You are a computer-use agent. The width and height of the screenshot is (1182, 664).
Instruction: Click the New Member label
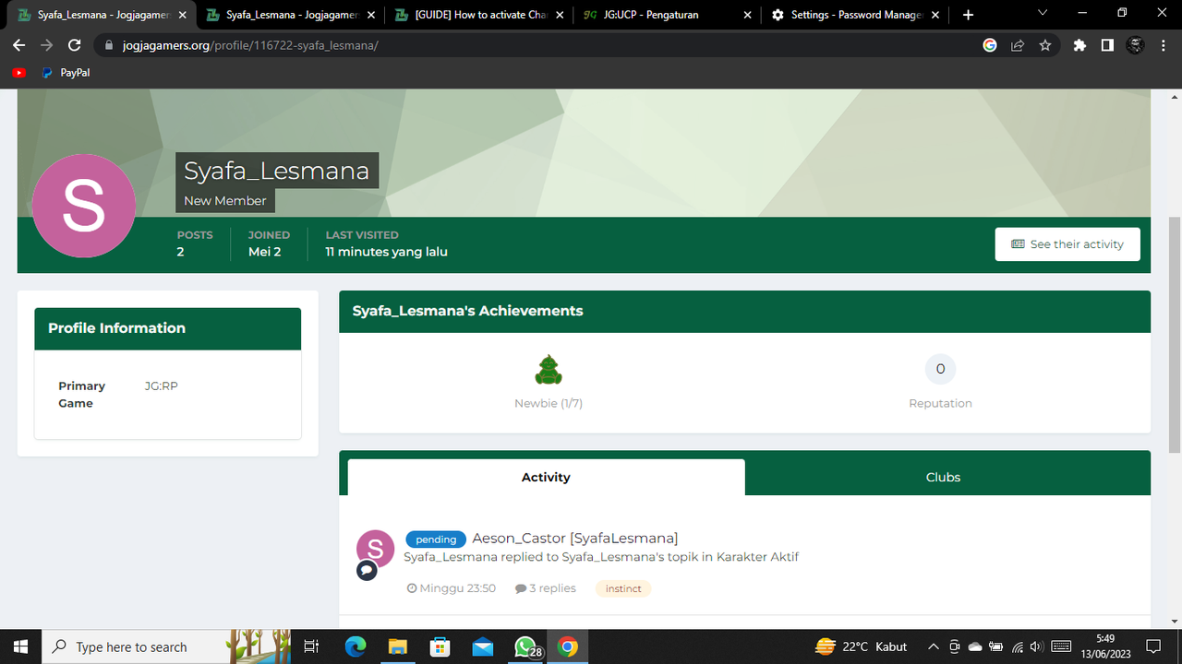coord(225,201)
